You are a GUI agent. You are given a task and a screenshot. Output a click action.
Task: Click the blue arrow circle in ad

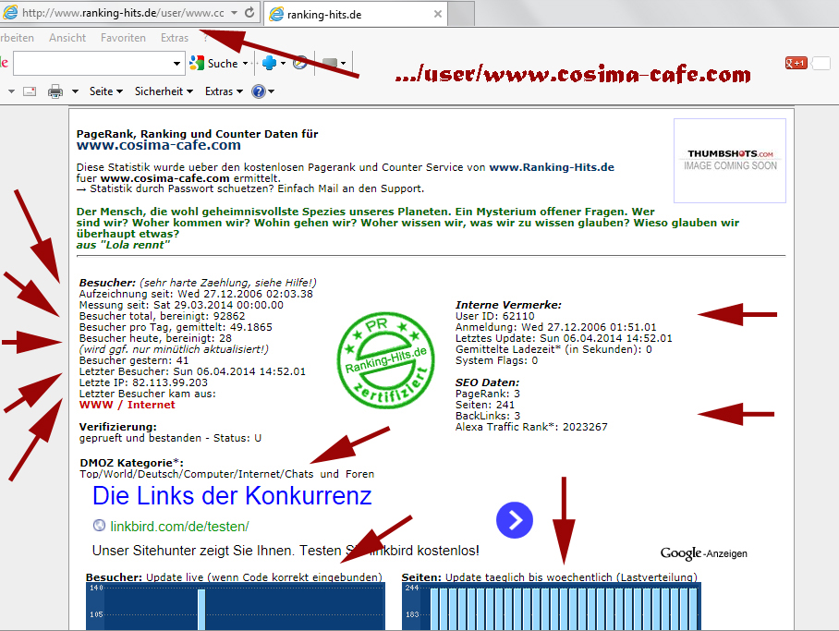515,520
